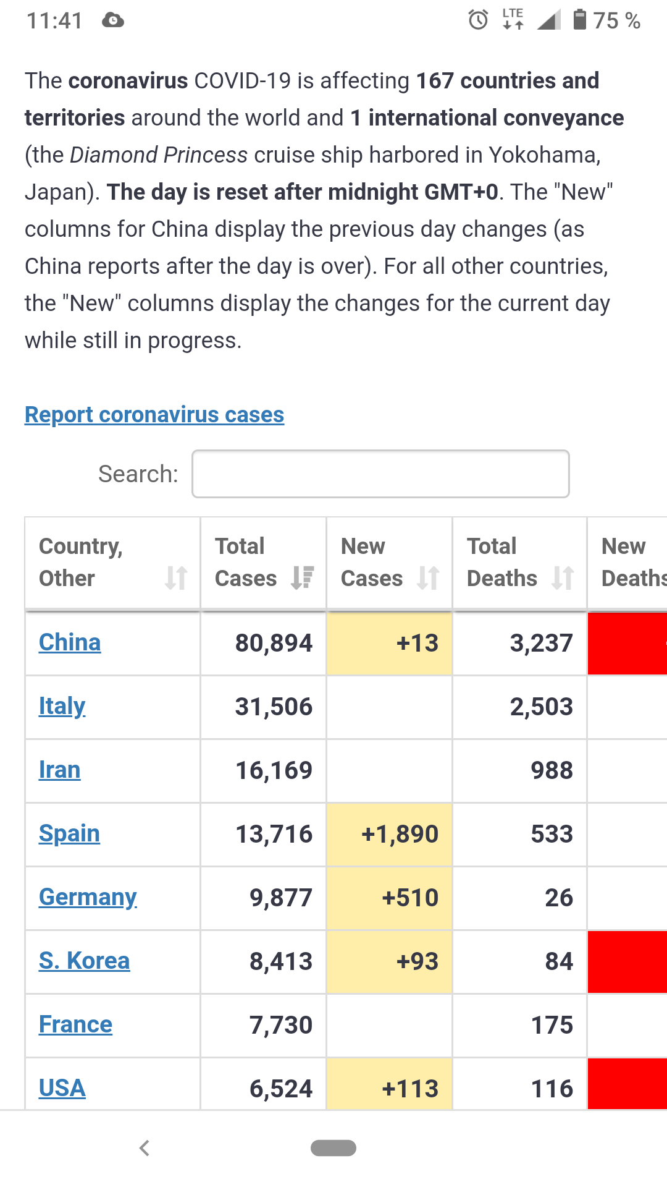The image size is (667, 1187).
Task: Tap the home gesture pill
Action: (x=333, y=1148)
